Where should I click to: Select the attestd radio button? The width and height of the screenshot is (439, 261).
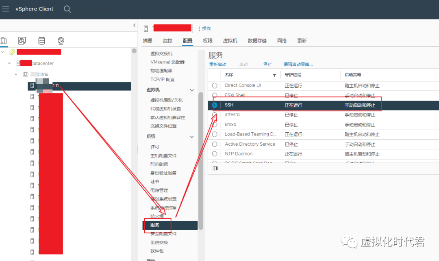click(x=215, y=115)
